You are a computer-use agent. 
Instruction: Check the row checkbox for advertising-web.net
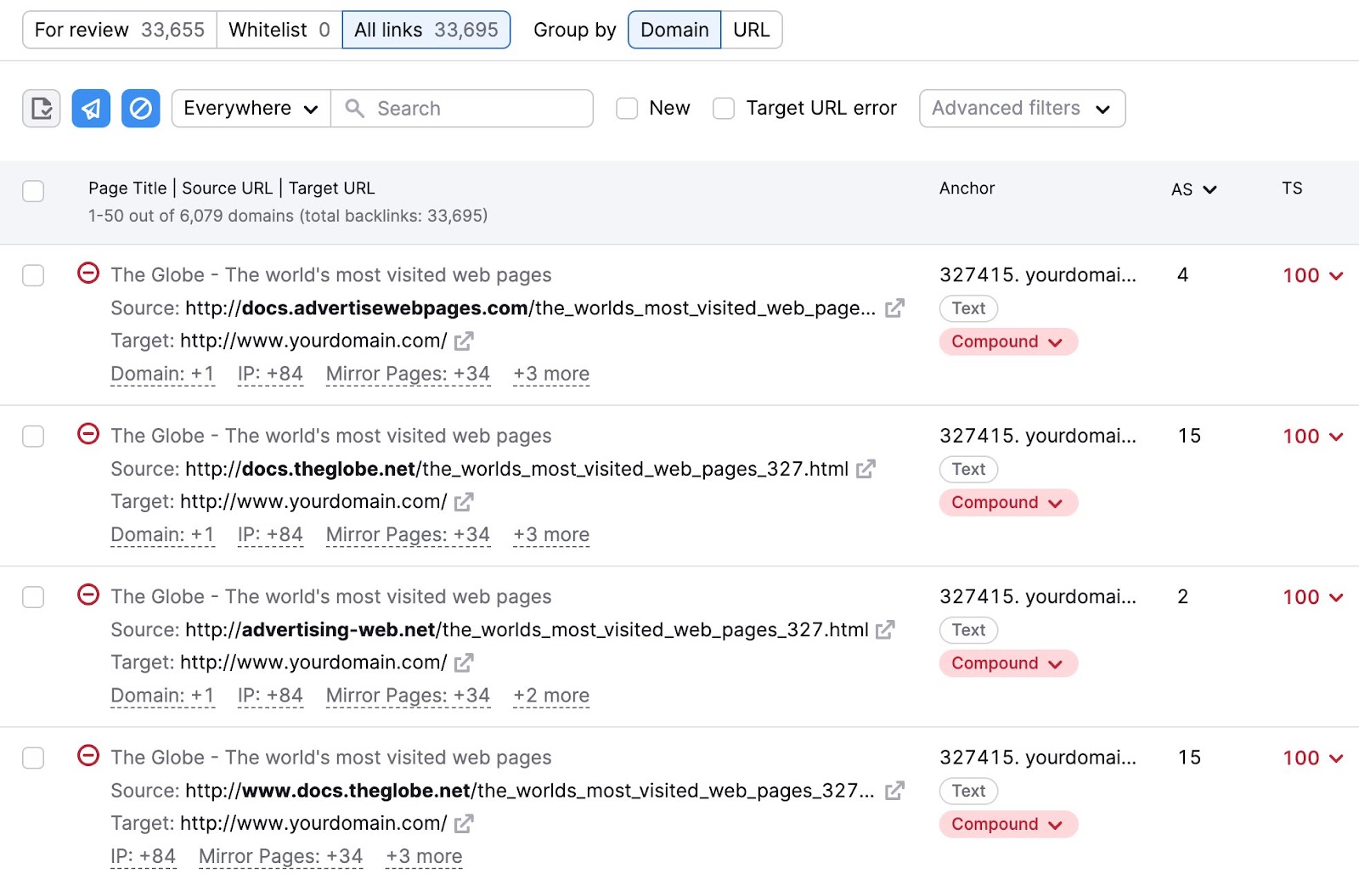tap(33, 597)
